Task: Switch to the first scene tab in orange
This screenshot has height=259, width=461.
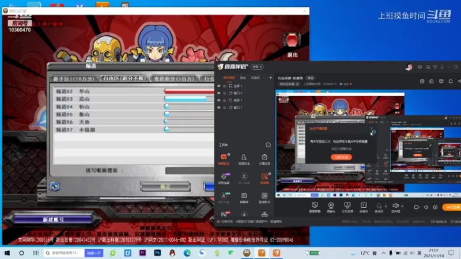Action: (x=229, y=78)
